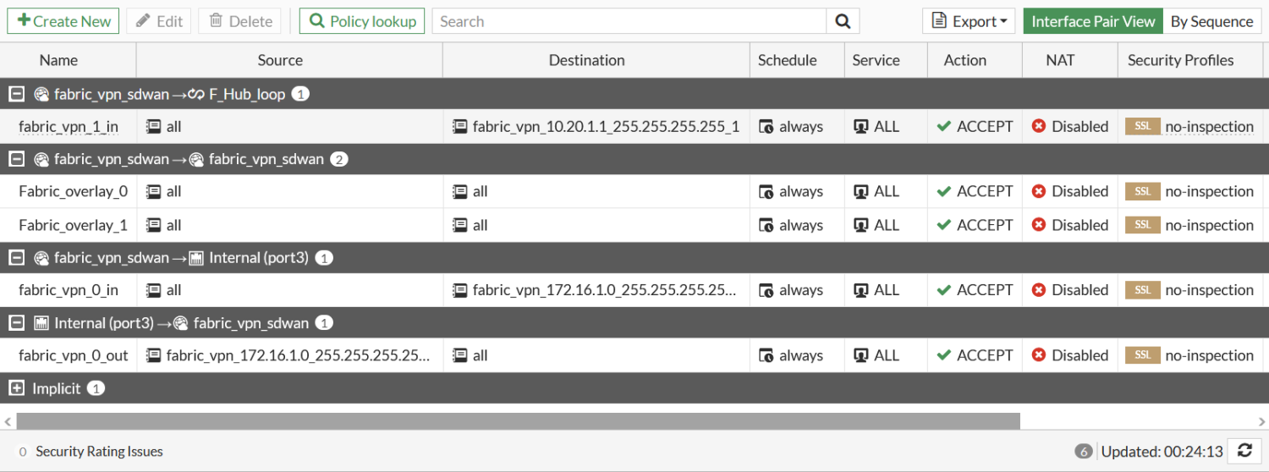Switch to Interface Pair View
Viewport: 1269px width, 472px height.
click(1093, 21)
